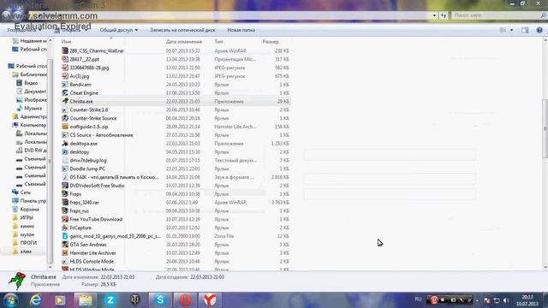
Task: Select the хлам folder in sidebar
Action: [22, 251]
